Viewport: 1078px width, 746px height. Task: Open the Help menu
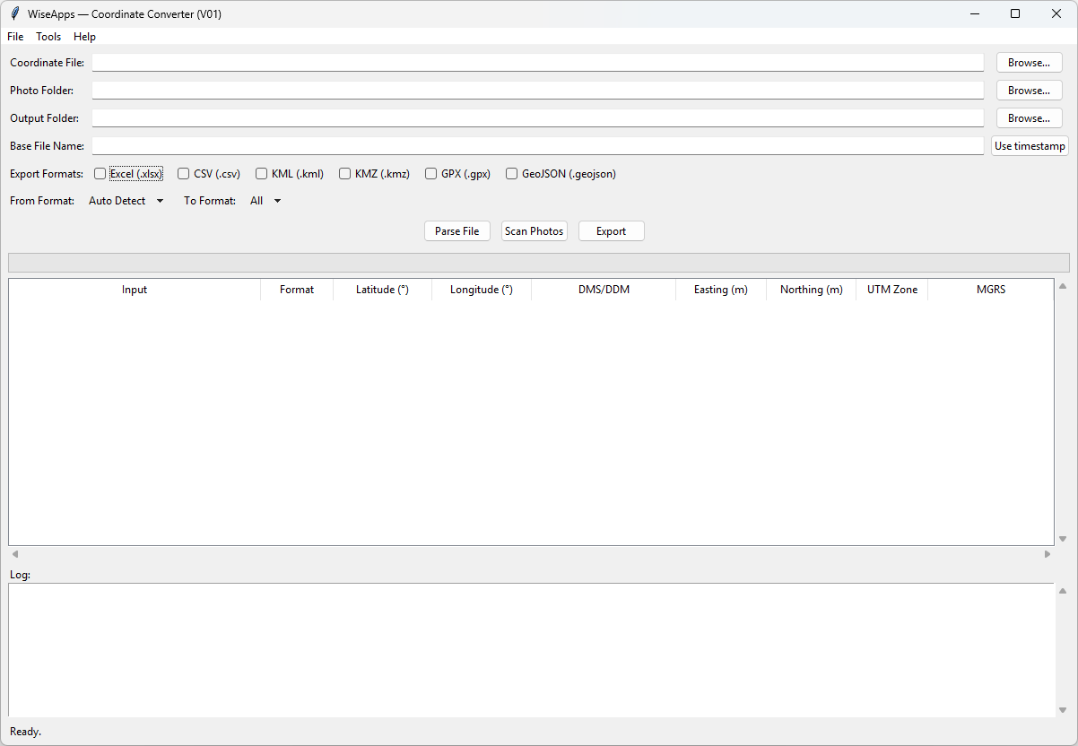[84, 37]
